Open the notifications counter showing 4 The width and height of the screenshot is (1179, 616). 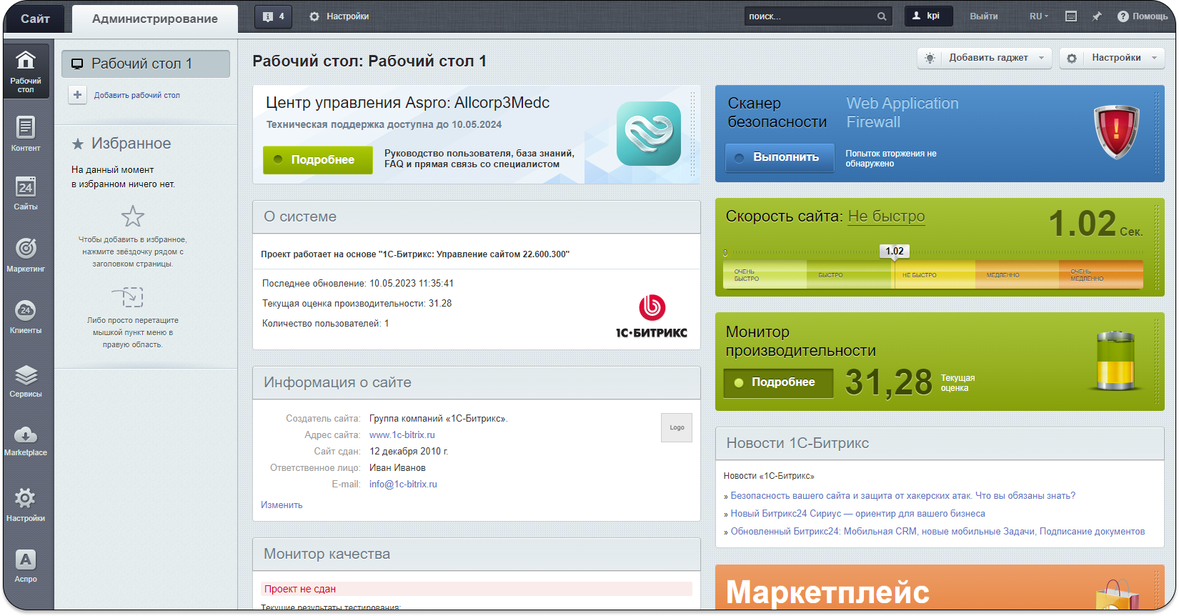tap(274, 16)
